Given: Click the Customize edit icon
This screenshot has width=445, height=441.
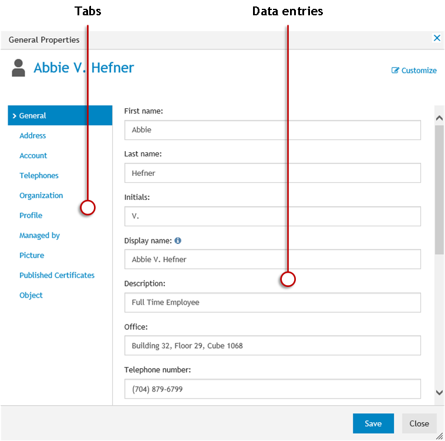Looking at the screenshot, I should [395, 71].
